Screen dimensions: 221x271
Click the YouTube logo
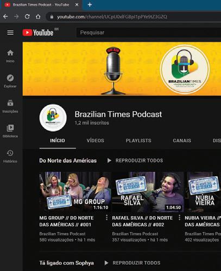(38, 33)
